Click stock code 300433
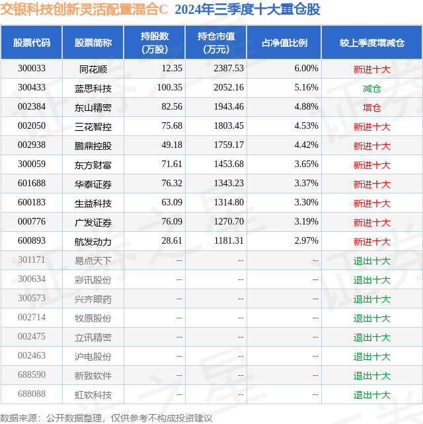423x424 pixels. (x=32, y=88)
